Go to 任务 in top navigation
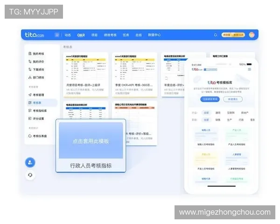Viewport: 280px width, 224px height. pos(126,35)
